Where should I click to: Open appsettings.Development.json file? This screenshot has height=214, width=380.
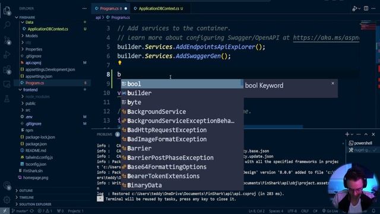[50, 70]
